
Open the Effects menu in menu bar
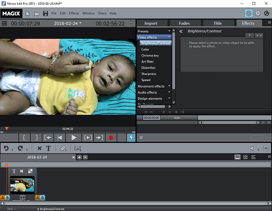click(74, 14)
